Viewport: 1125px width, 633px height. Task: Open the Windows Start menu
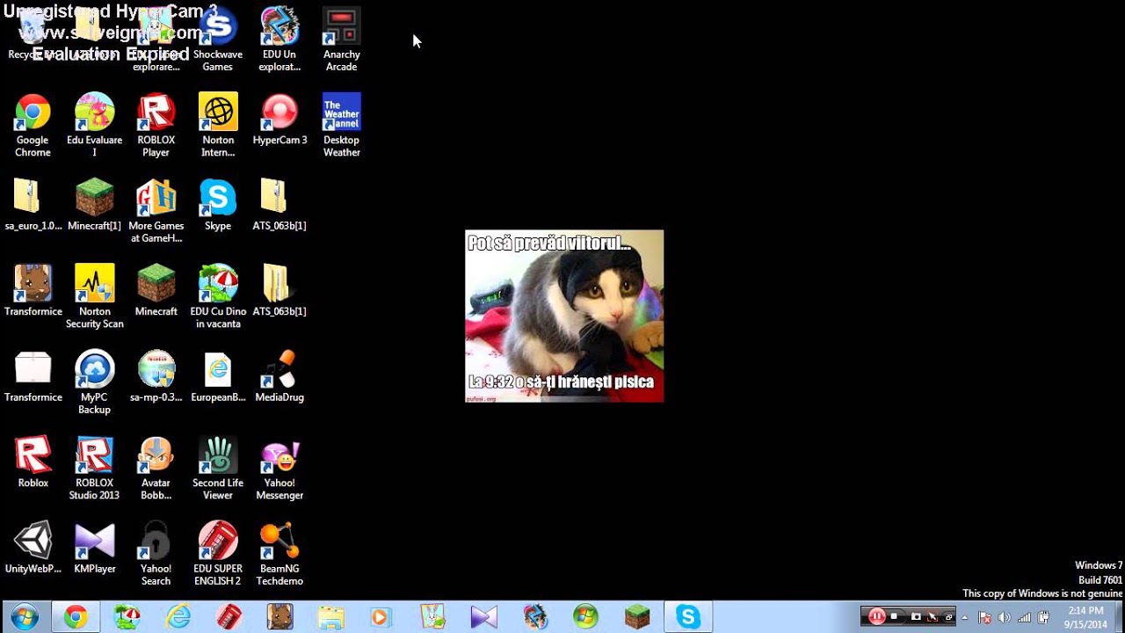point(24,617)
